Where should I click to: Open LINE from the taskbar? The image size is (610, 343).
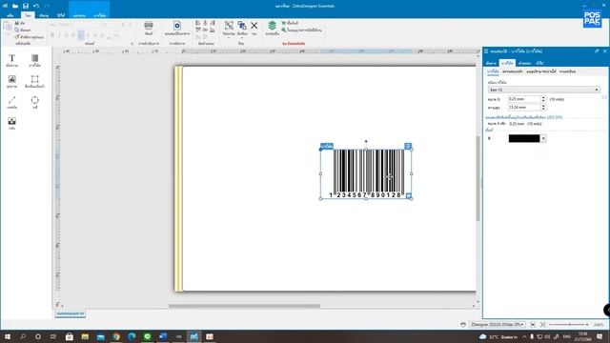point(147,336)
